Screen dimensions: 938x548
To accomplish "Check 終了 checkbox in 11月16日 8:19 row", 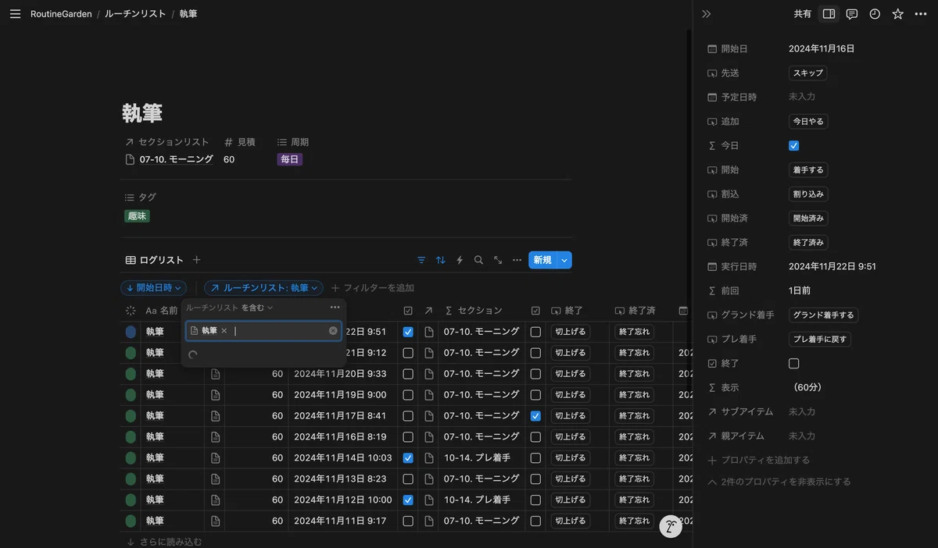I will point(535,437).
